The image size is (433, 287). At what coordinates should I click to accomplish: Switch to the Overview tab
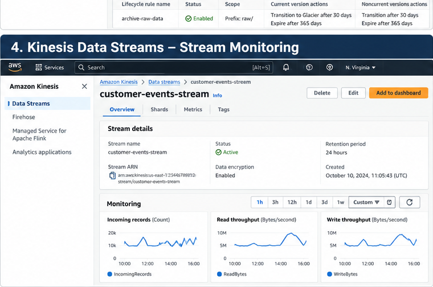pos(122,109)
